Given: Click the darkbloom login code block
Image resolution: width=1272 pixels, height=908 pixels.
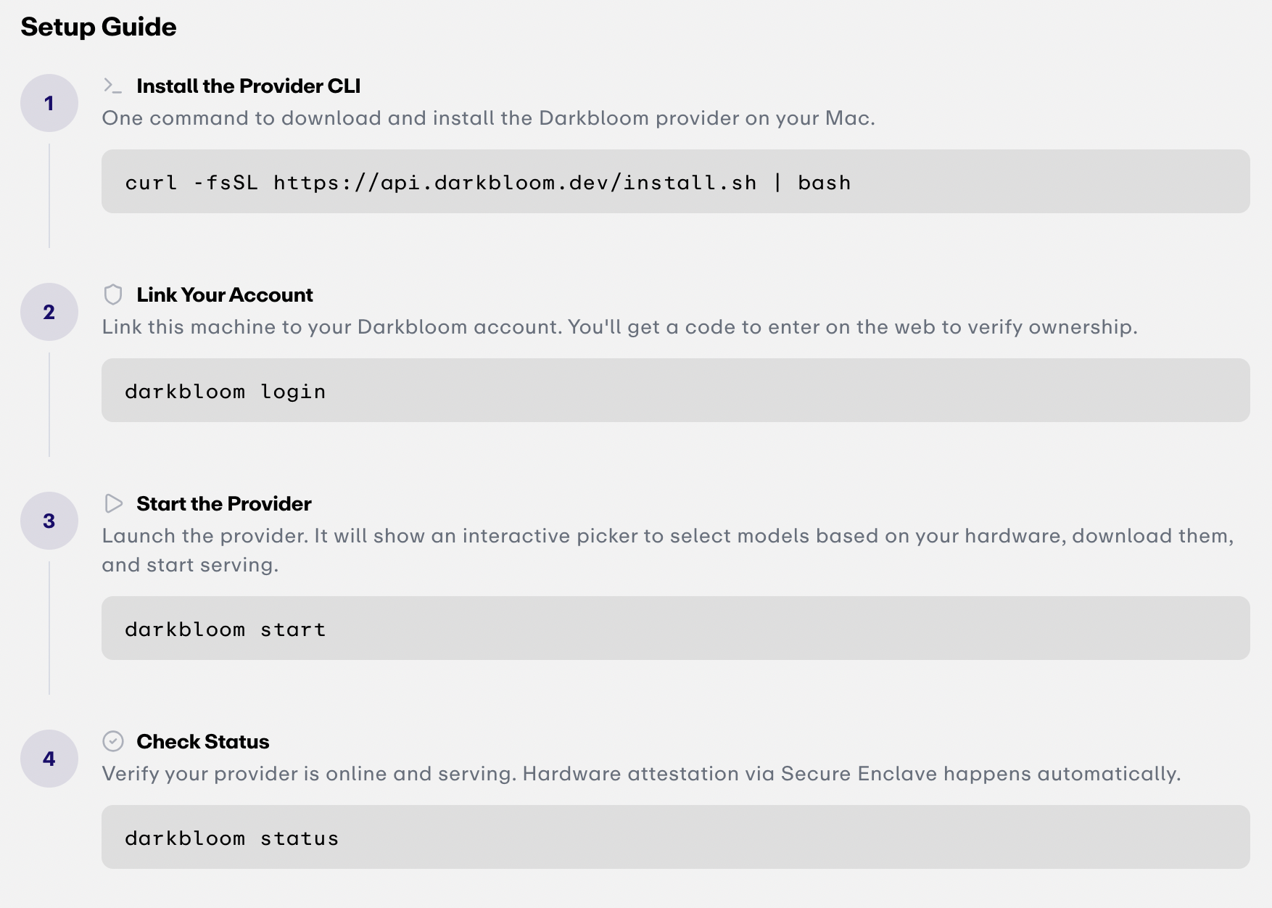Looking at the screenshot, I should click(676, 390).
